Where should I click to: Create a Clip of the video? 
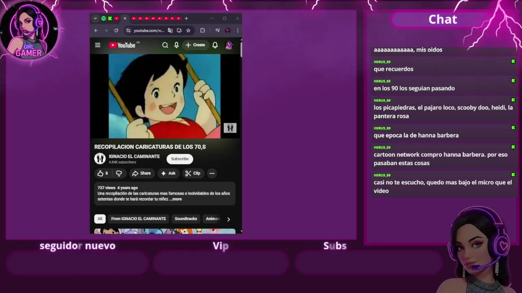pos(193,173)
